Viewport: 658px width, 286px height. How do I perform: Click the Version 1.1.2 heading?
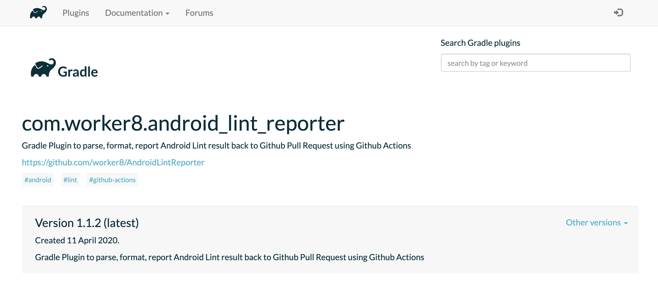87,223
